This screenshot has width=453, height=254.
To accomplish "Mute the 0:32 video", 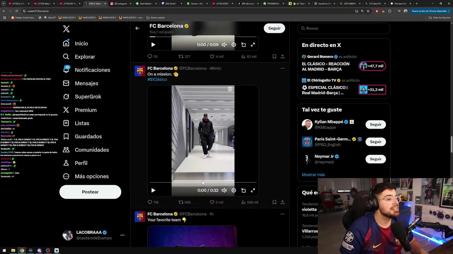I will tap(224, 190).
